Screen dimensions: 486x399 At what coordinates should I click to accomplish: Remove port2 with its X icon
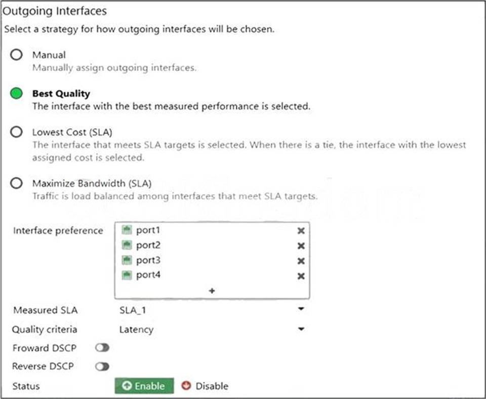(x=301, y=246)
